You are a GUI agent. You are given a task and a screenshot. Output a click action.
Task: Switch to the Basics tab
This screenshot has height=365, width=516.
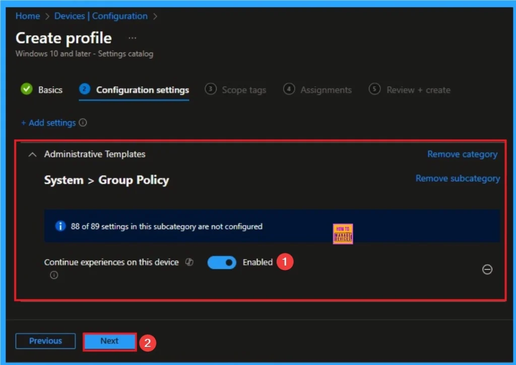click(50, 89)
